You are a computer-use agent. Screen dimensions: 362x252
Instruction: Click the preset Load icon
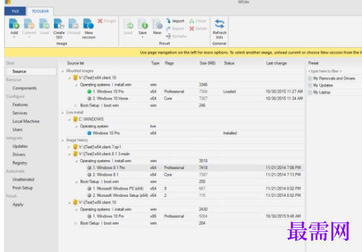pyautogui.click(x=128, y=24)
